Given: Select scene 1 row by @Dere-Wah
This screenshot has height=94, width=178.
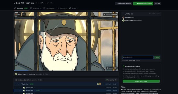Looking at the screenshot, I should [66, 88].
